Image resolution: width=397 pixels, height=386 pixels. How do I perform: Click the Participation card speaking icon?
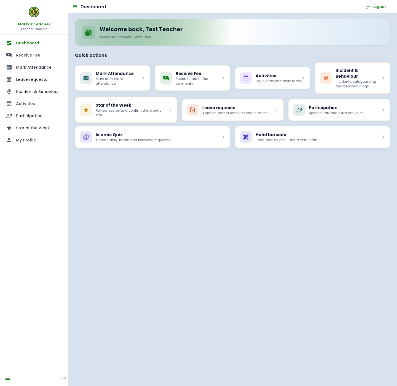299,110
